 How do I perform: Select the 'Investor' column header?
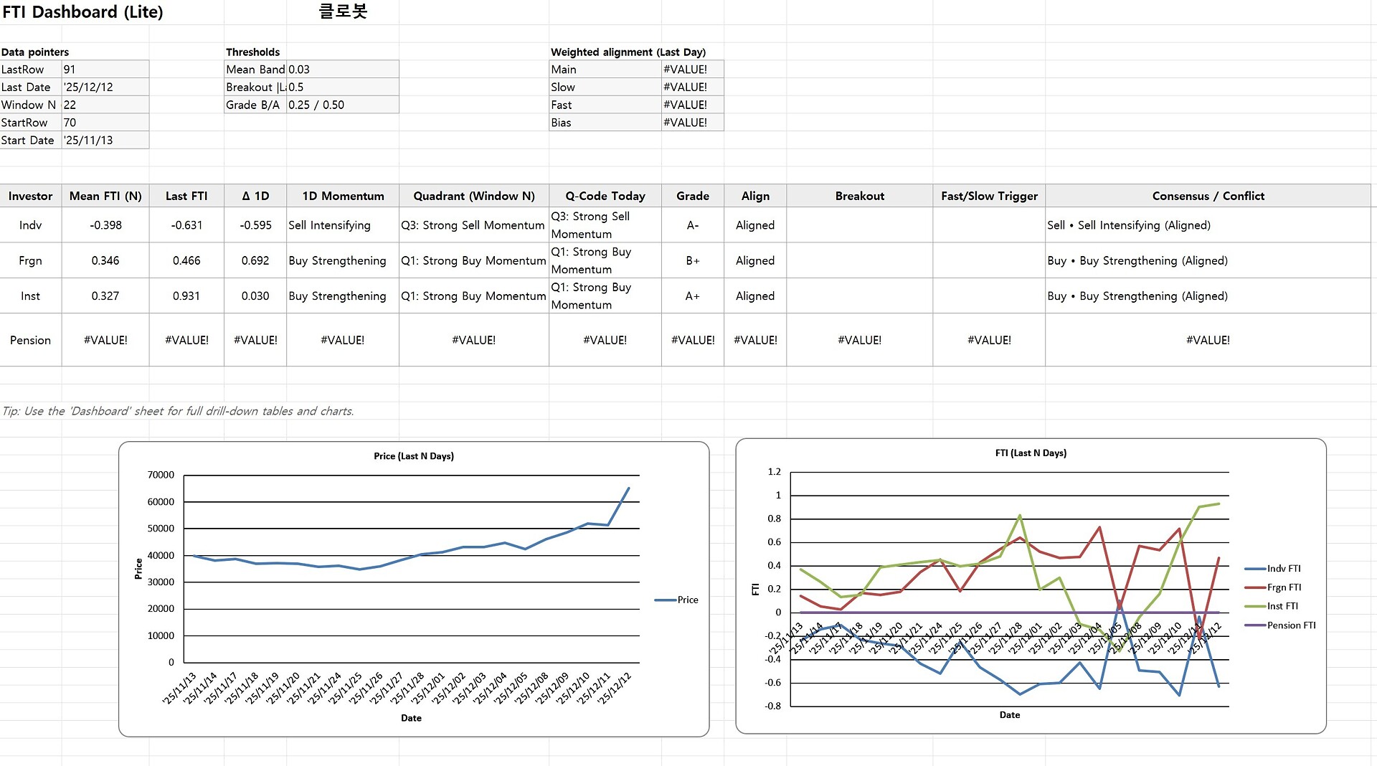[x=31, y=196]
